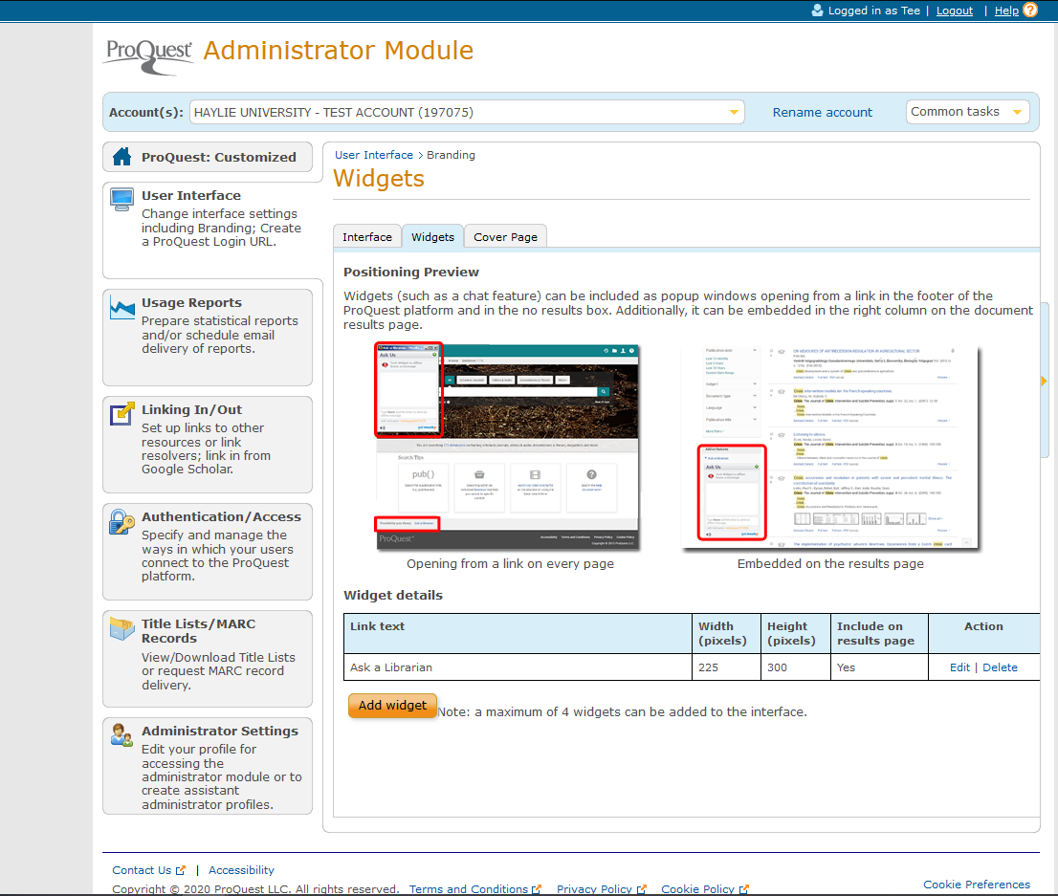Open Title Lists/MARC Records section

[x=208, y=659]
